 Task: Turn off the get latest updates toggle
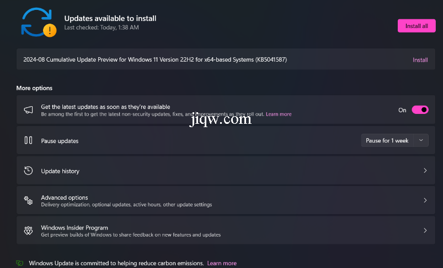(420, 110)
